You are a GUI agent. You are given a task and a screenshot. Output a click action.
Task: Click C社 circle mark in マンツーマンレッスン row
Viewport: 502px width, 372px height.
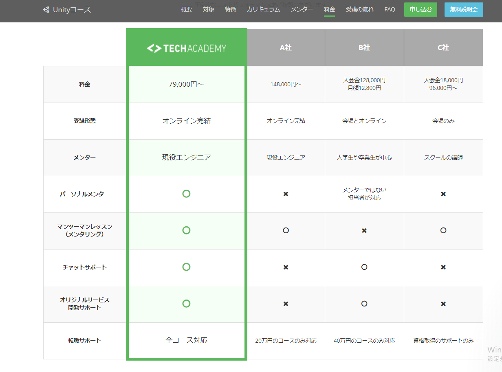[443, 230]
